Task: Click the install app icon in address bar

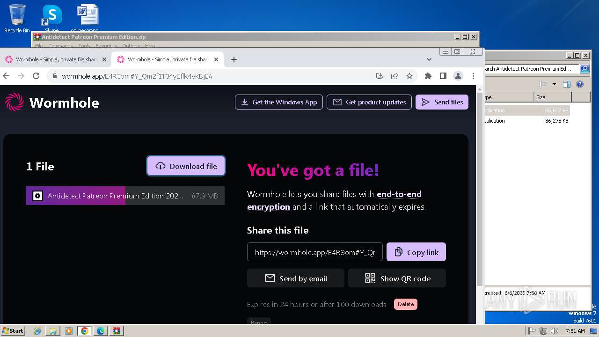Action: [x=380, y=76]
